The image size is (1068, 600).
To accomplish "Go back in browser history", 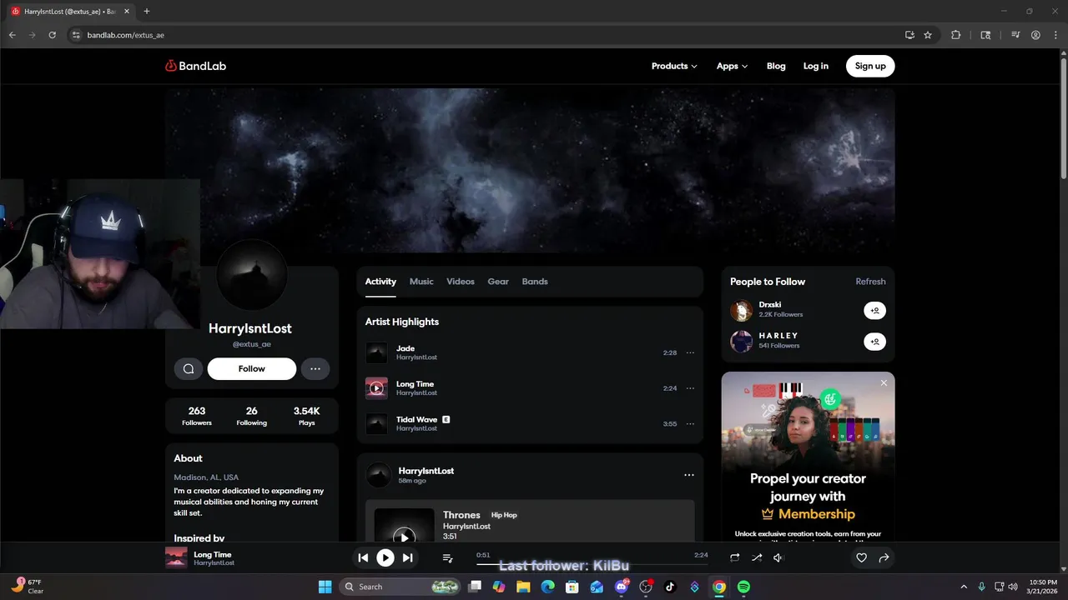I will [13, 35].
